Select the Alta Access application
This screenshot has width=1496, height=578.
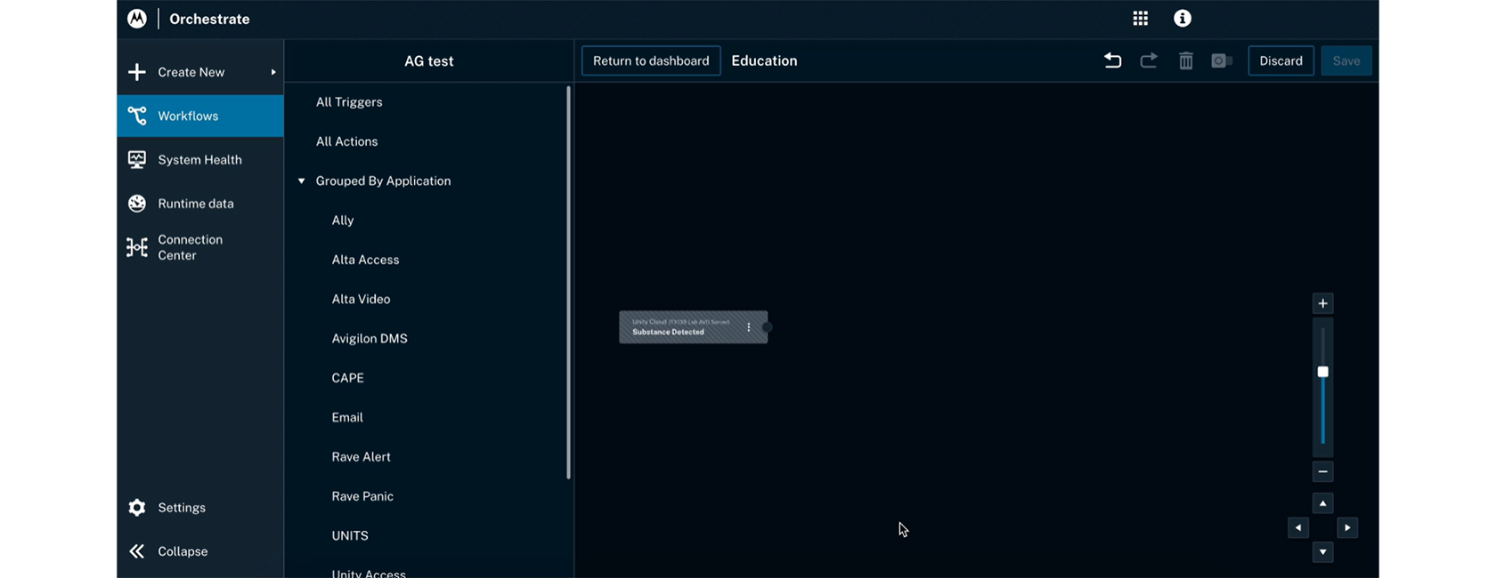point(365,260)
